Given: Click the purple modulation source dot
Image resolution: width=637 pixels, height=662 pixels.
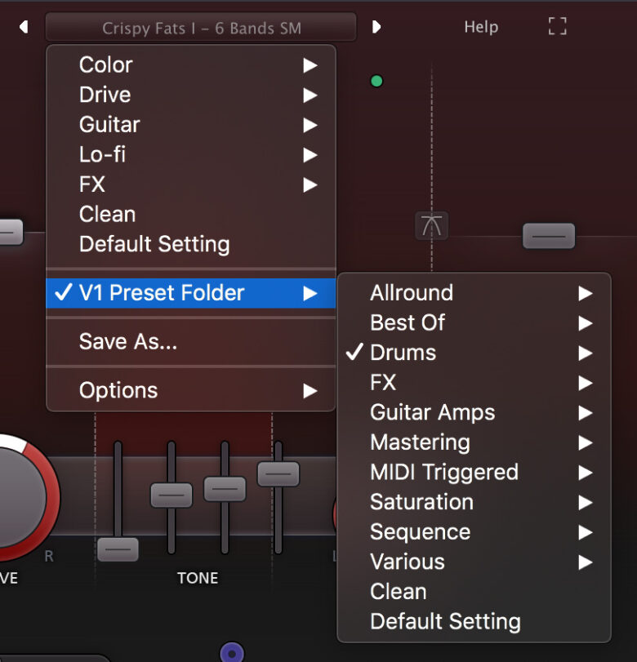Looking at the screenshot, I should (x=232, y=653).
